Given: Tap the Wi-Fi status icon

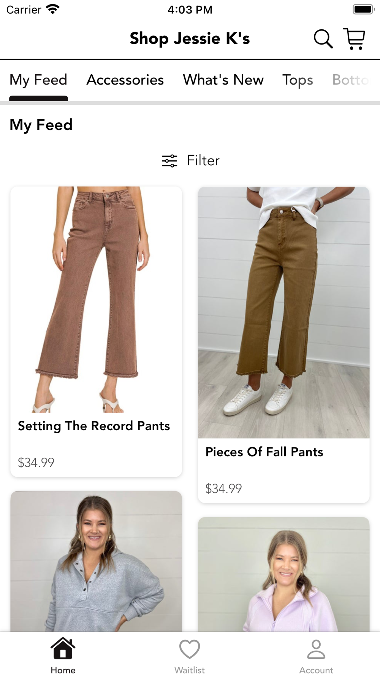Looking at the screenshot, I should [52, 9].
